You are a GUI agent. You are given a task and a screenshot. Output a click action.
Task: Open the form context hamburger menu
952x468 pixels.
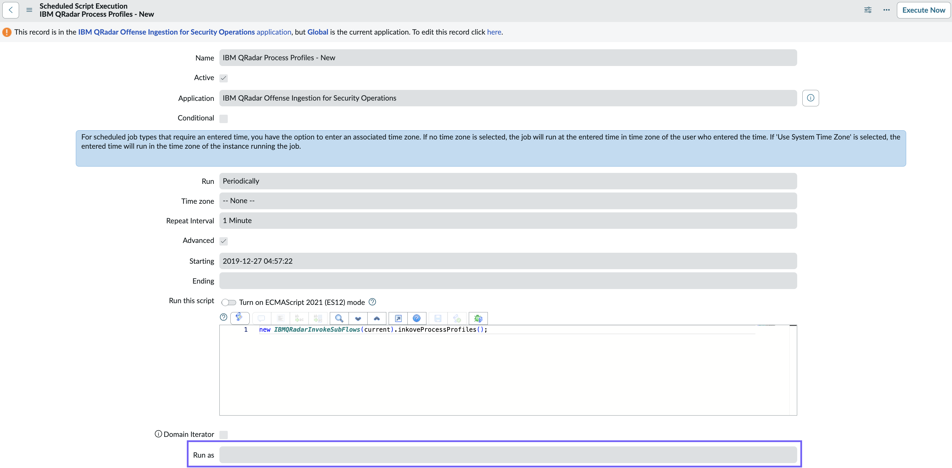tap(29, 10)
